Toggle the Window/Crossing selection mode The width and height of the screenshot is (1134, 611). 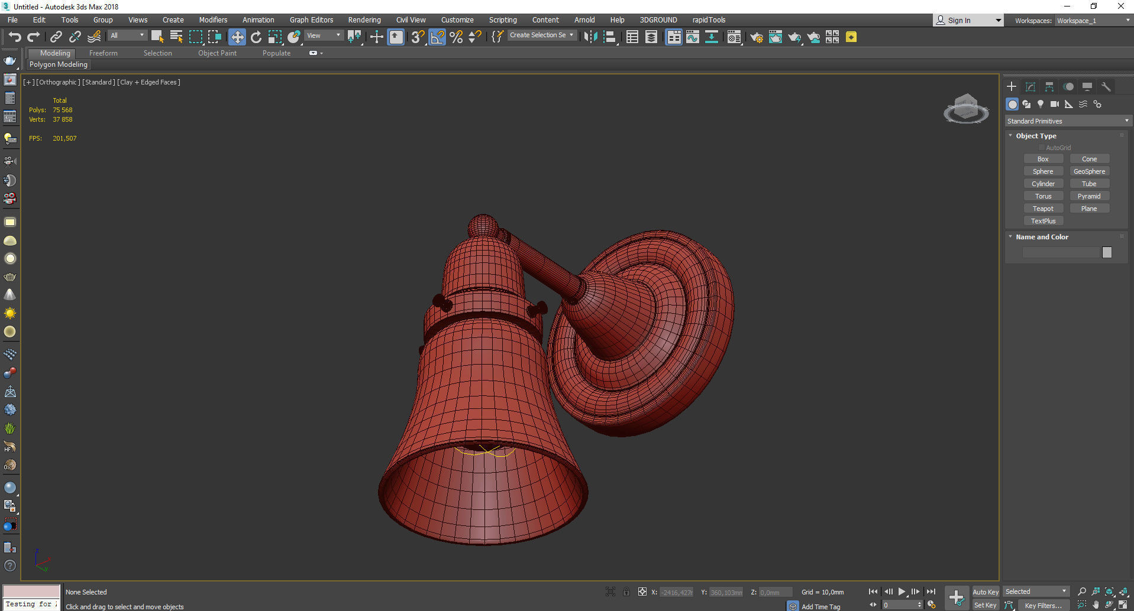[215, 37]
